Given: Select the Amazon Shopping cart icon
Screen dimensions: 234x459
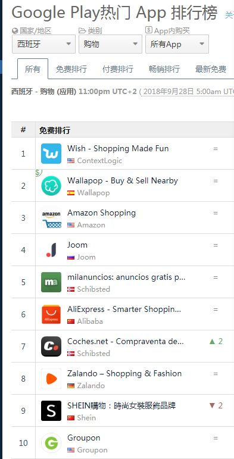Looking at the screenshot, I should coord(51,218).
